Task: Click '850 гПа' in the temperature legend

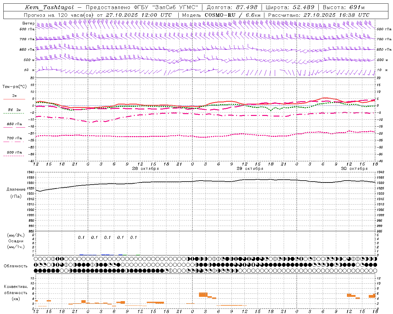Action: click(14, 124)
